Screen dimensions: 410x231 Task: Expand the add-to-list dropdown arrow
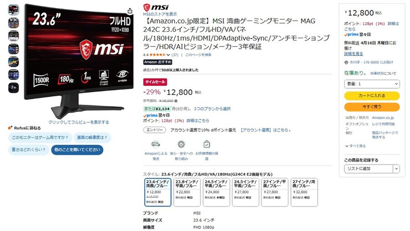pyautogui.click(x=396, y=169)
